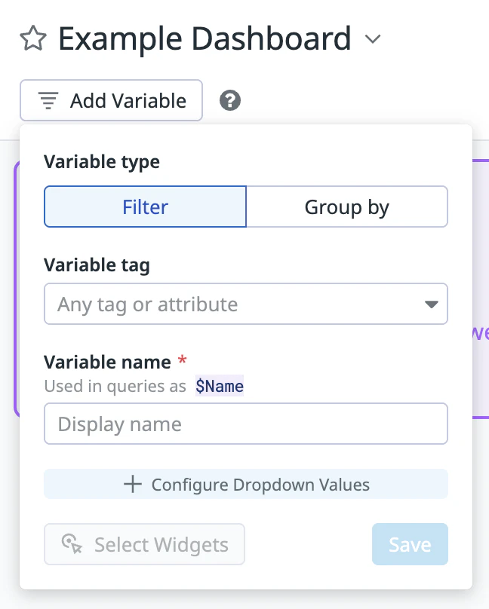489x609 pixels.
Task: Click the Add Variable button
Action: pyautogui.click(x=111, y=100)
